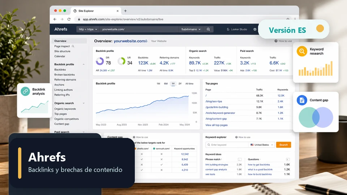
Task: Click the Content gap document icon
Action: (302, 100)
